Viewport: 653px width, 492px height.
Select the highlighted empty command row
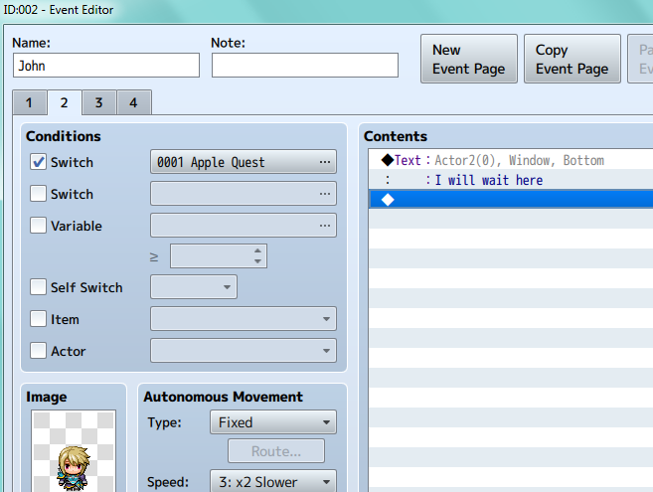click(511, 200)
